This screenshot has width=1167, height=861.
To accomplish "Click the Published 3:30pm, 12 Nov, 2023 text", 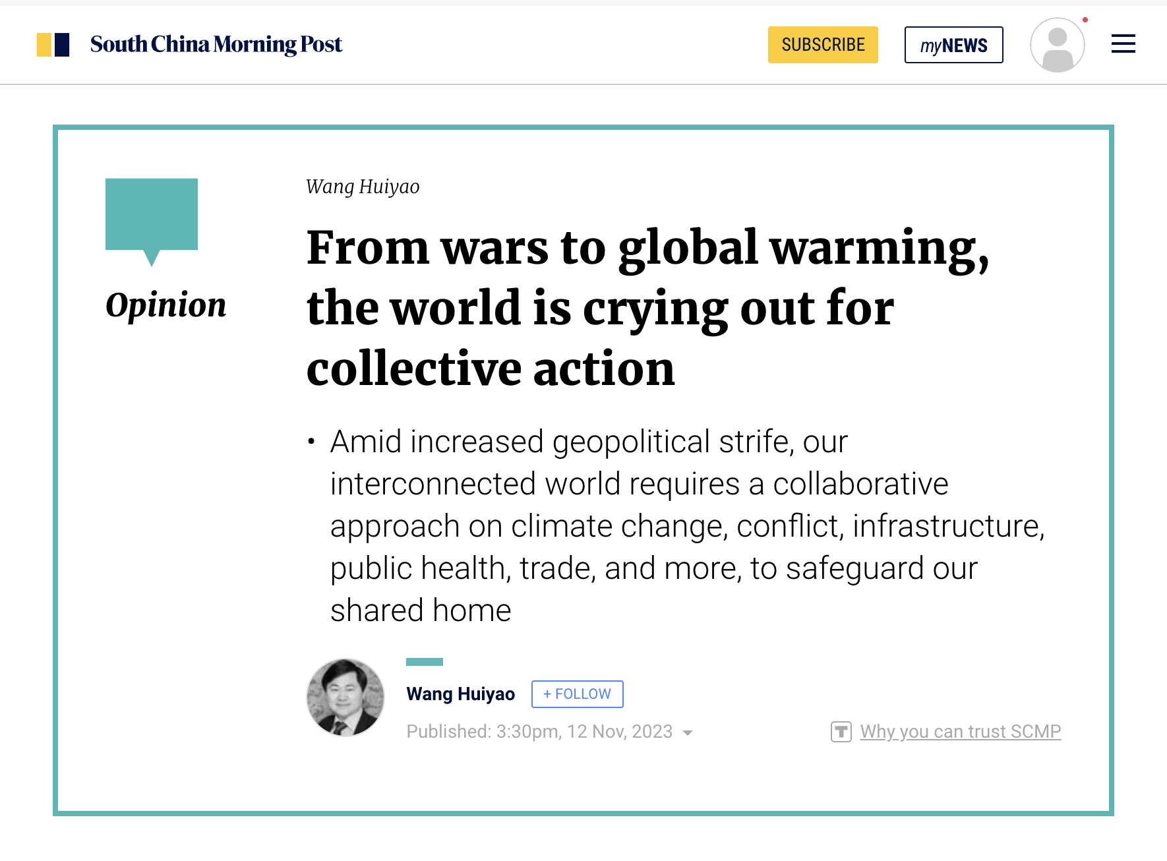I will [x=539, y=732].
